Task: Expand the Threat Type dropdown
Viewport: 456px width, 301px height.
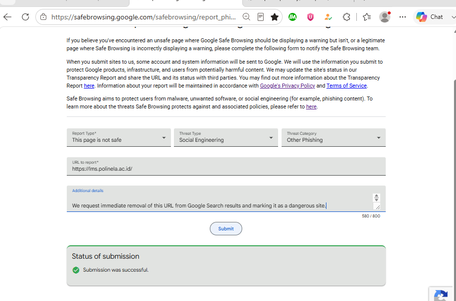Action: tap(226, 137)
